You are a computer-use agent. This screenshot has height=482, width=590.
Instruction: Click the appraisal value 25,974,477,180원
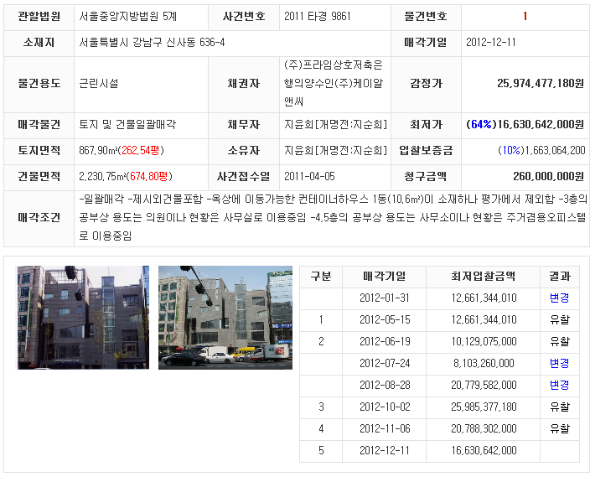541,83
